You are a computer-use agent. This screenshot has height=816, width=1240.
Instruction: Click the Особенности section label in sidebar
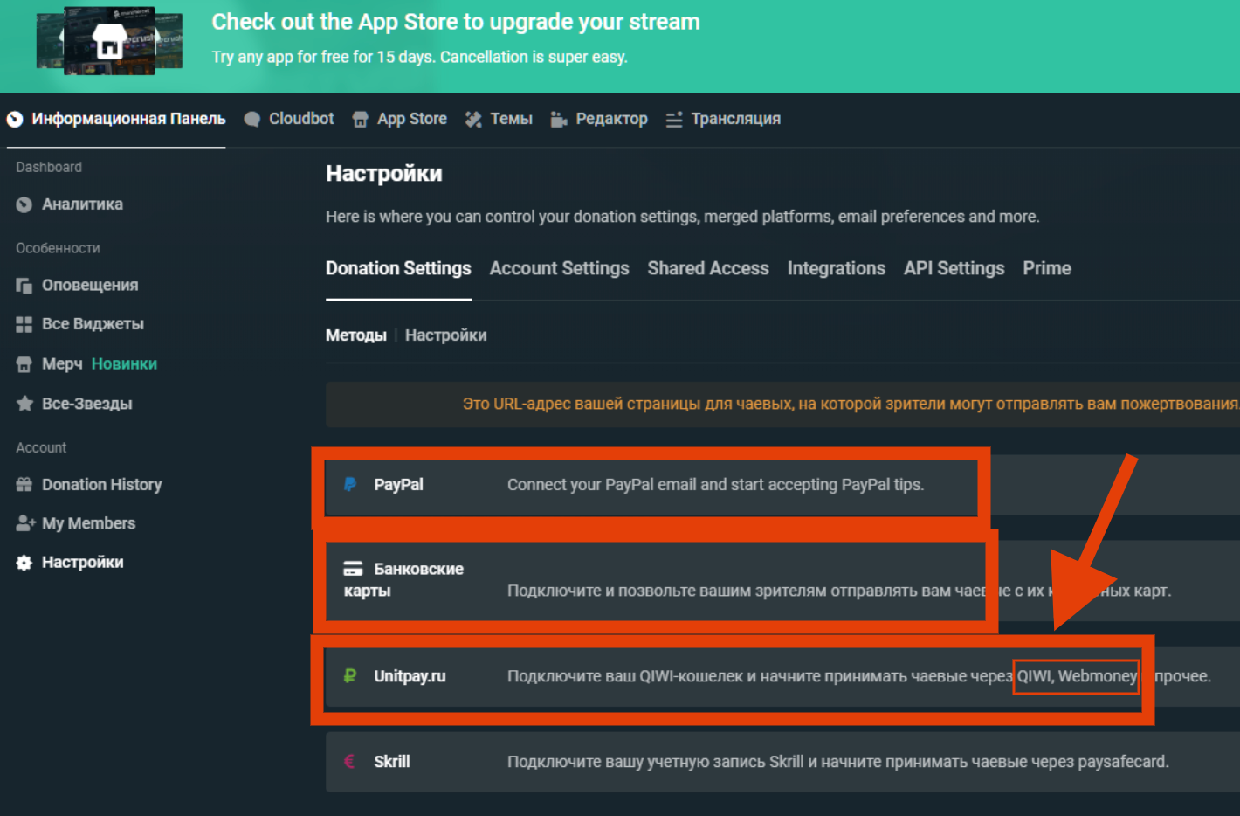pyautogui.click(x=58, y=248)
